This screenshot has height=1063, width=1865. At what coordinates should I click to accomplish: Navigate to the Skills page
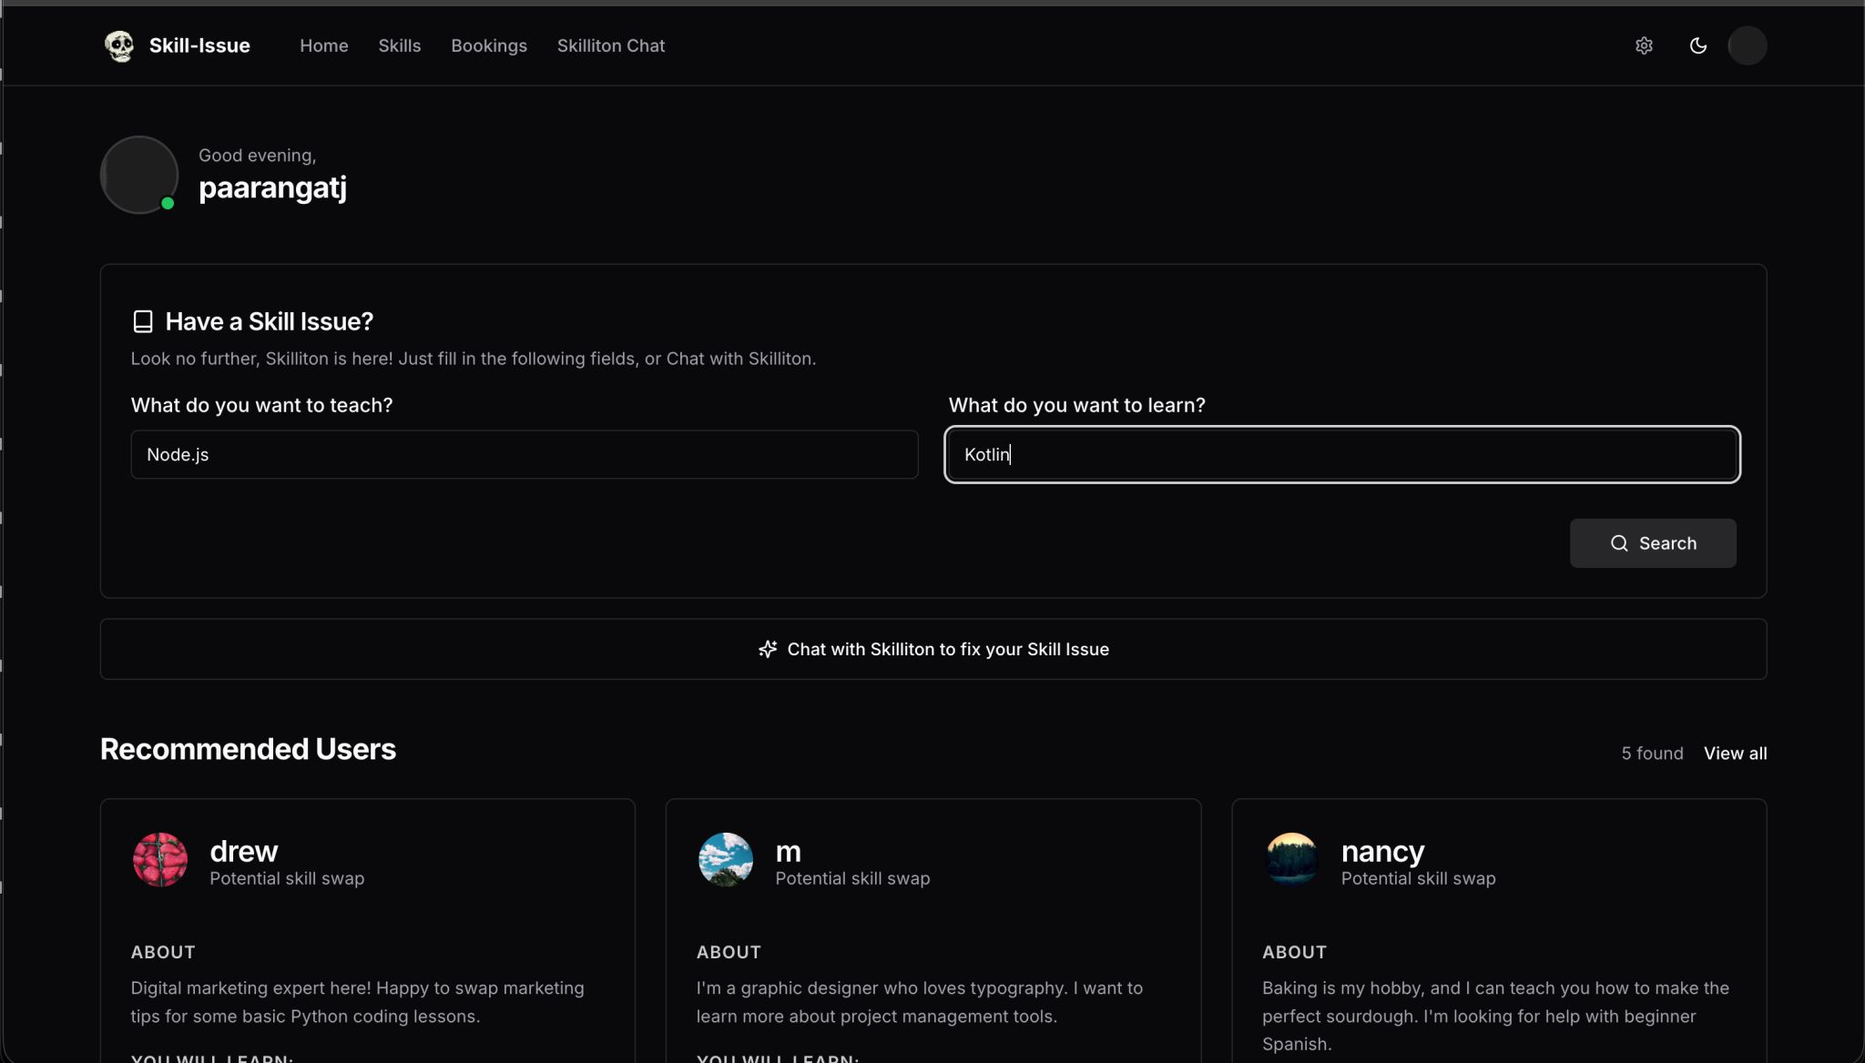click(x=400, y=46)
